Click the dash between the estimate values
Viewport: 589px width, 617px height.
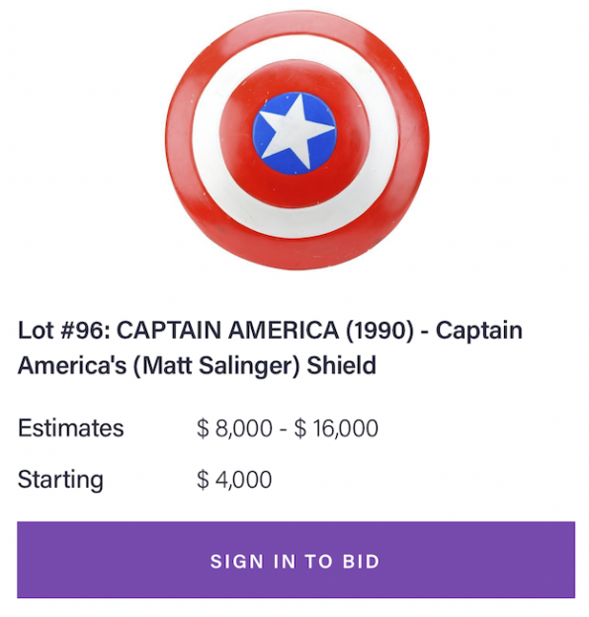[x=283, y=429]
